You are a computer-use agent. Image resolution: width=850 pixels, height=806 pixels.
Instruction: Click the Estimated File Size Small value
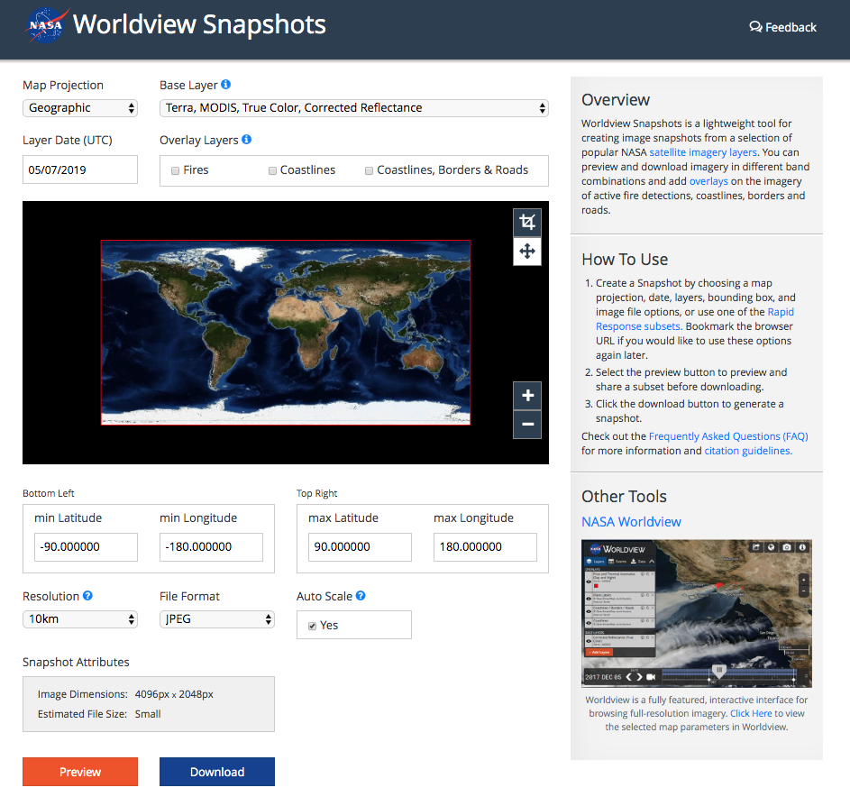(x=148, y=714)
